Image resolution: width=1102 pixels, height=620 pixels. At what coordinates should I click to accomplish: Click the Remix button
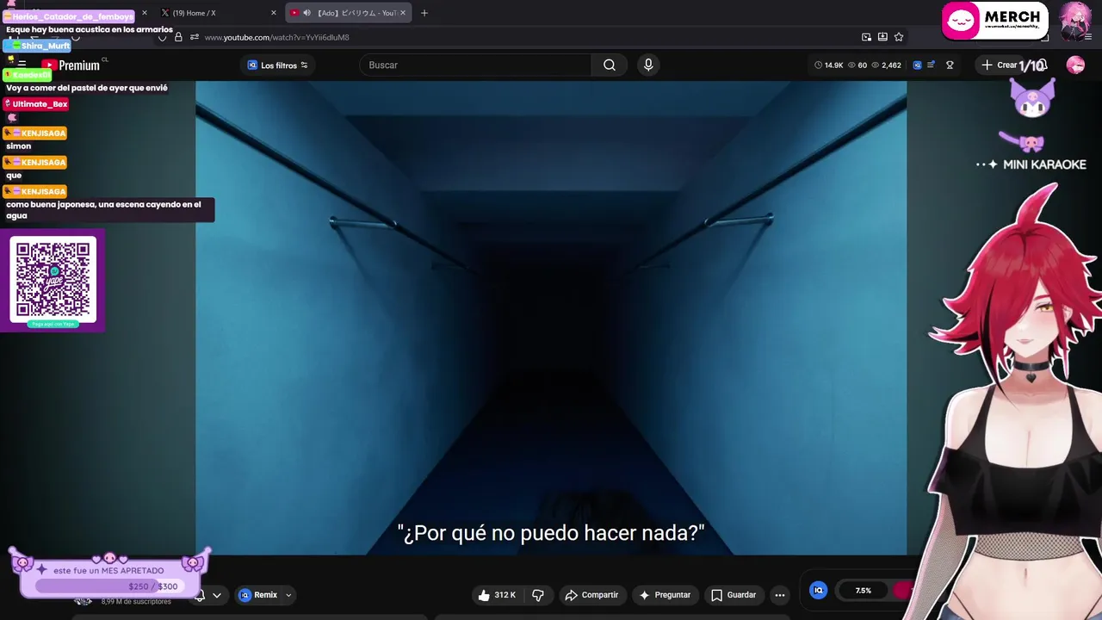pos(258,595)
